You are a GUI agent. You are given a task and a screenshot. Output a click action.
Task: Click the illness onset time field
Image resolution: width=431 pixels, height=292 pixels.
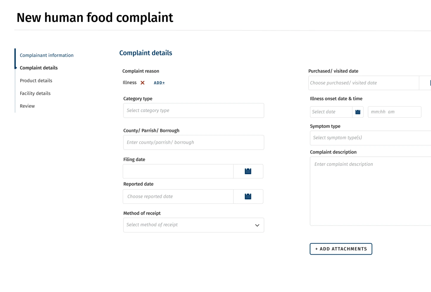pyautogui.click(x=394, y=112)
